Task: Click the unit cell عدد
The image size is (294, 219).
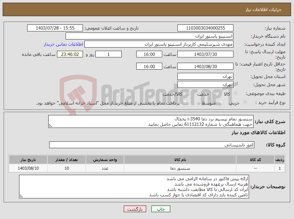Action: [105, 168]
